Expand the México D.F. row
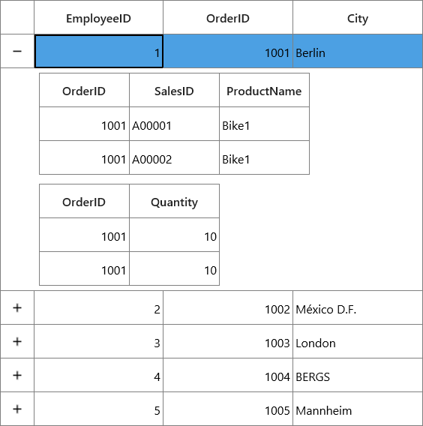423x426 pixels. point(17,307)
